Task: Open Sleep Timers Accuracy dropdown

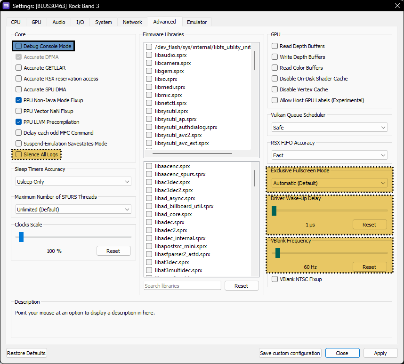Action: tap(73, 182)
